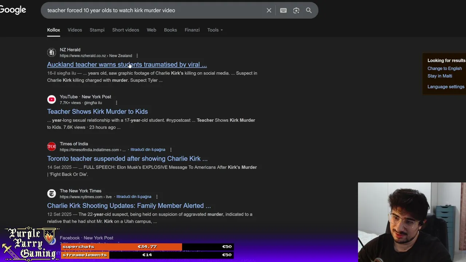Image resolution: width=466 pixels, height=262 pixels.
Task: Click the Times of India favicon
Action: click(x=51, y=147)
